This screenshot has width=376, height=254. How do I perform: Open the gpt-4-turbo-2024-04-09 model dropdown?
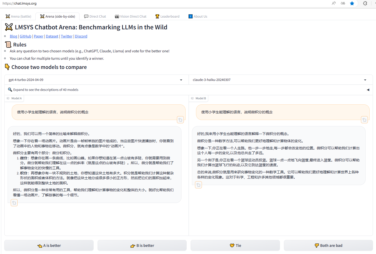[97, 80]
